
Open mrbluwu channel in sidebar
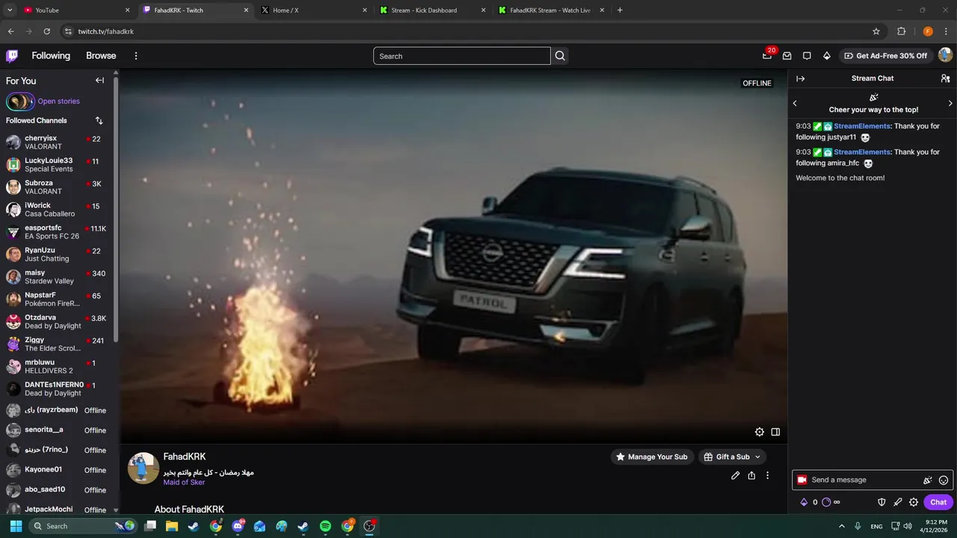[57, 367]
